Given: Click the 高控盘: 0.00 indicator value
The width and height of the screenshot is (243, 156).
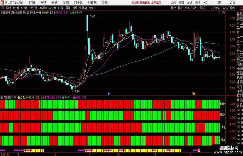Looking at the screenshot, I should pyautogui.click(x=54, y=98).
